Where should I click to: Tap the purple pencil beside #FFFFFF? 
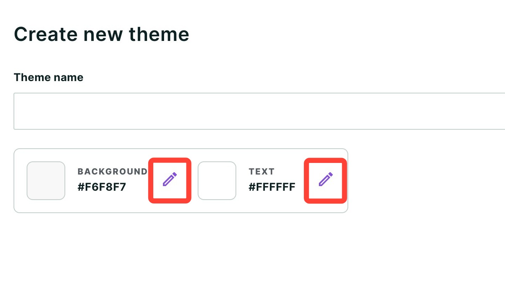(x=325, y=180)
